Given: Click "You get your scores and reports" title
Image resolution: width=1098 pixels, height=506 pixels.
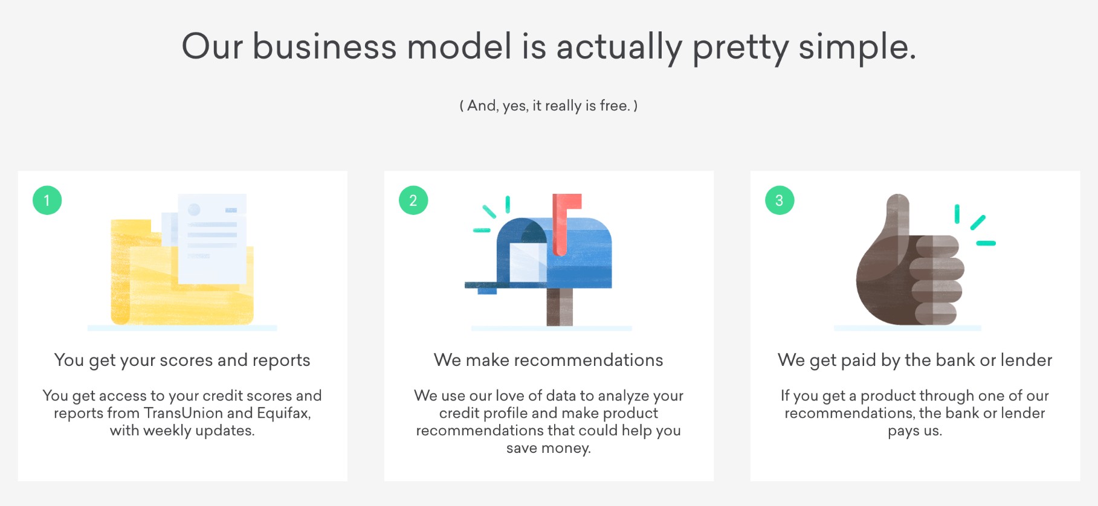Looking at the screenshot, I should (x=182, y=360).
